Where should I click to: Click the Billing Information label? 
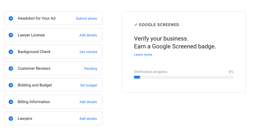(34, 102)
